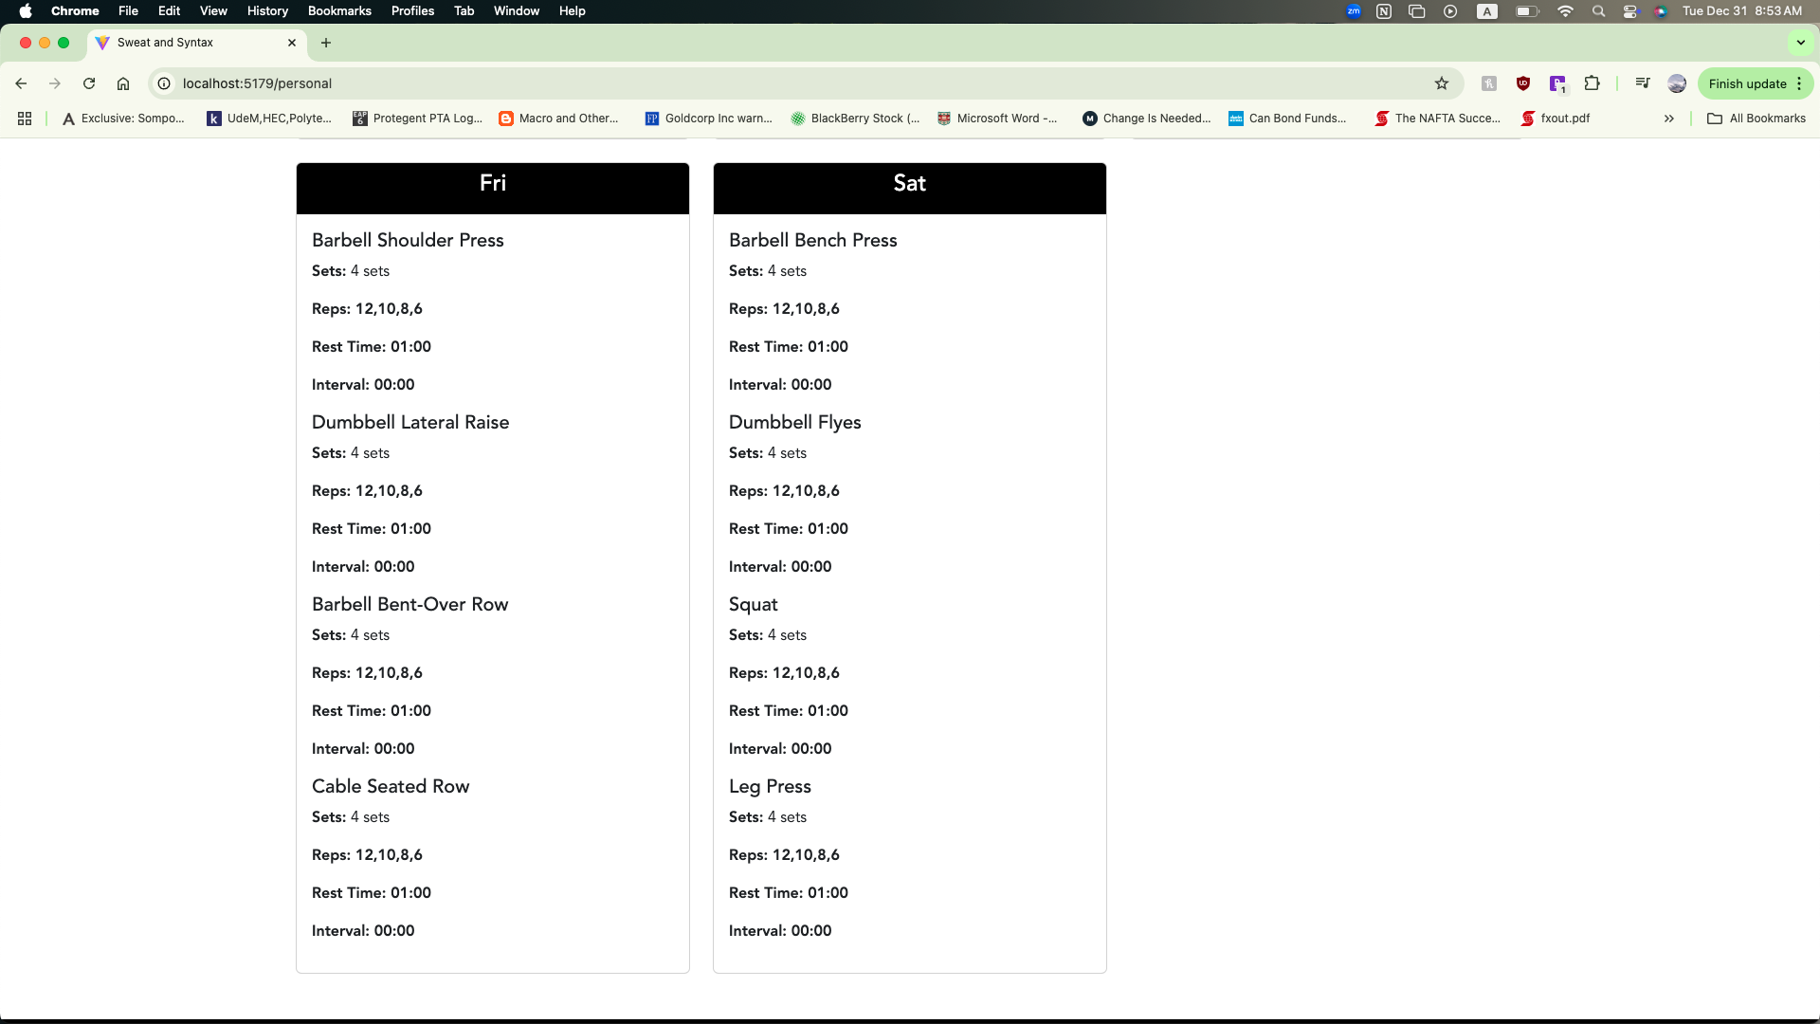Select the Sweat and Syntax tab
The width and height of the screenshot is (1820, 1024).
point(190,43)
